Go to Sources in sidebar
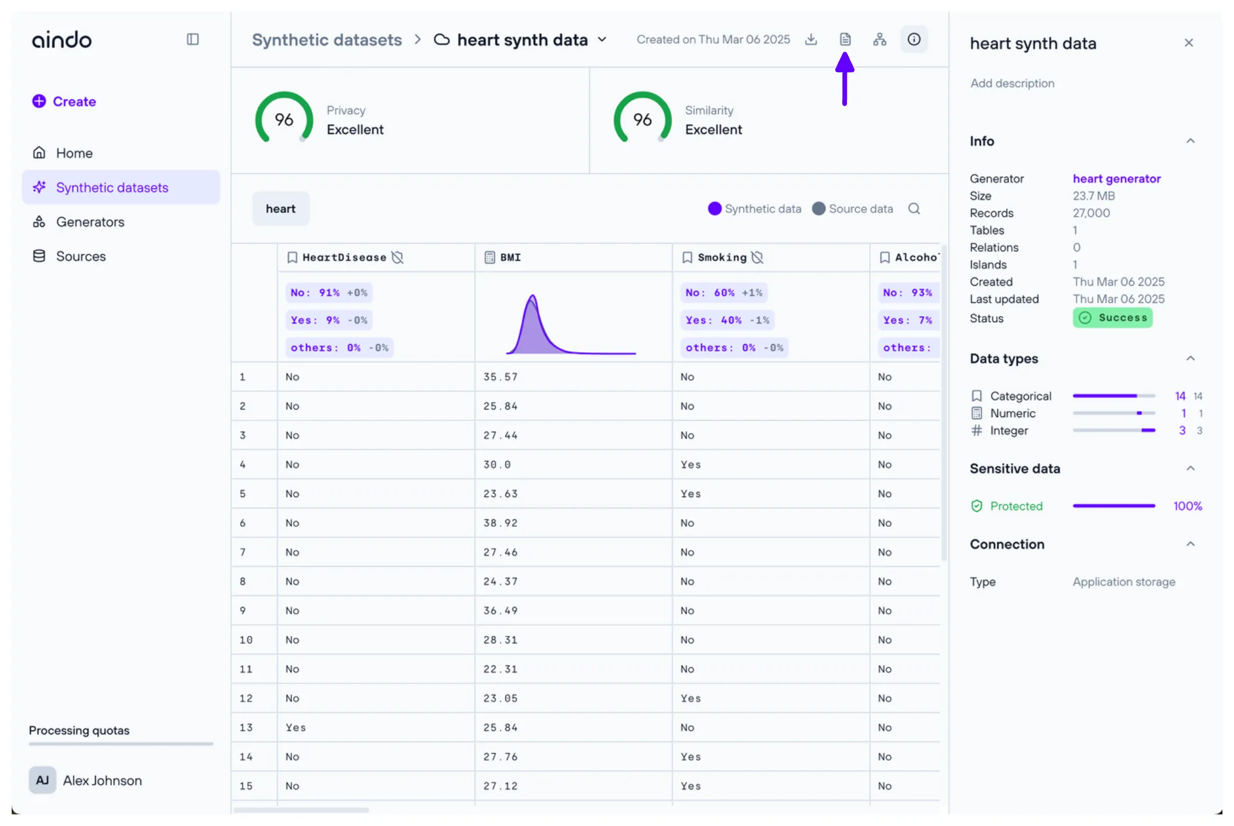Screen dimensions: 1234x826 80,257
